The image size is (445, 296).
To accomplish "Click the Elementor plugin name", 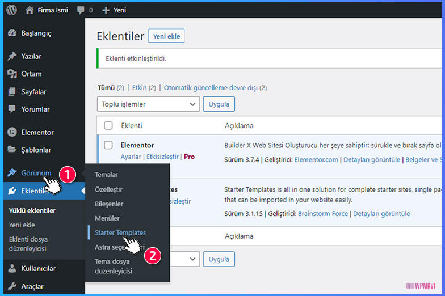I will pyautogui.click(x=137, y=145).
